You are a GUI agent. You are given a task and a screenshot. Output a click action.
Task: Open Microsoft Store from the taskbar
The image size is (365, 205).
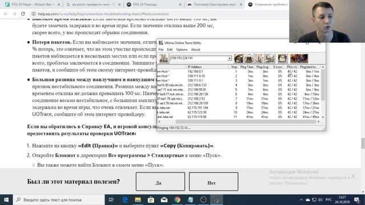(151, 200)
